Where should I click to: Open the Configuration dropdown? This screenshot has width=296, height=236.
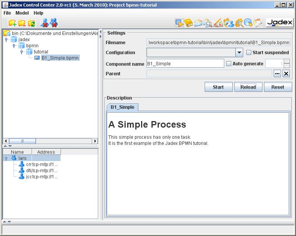(239, 53)
